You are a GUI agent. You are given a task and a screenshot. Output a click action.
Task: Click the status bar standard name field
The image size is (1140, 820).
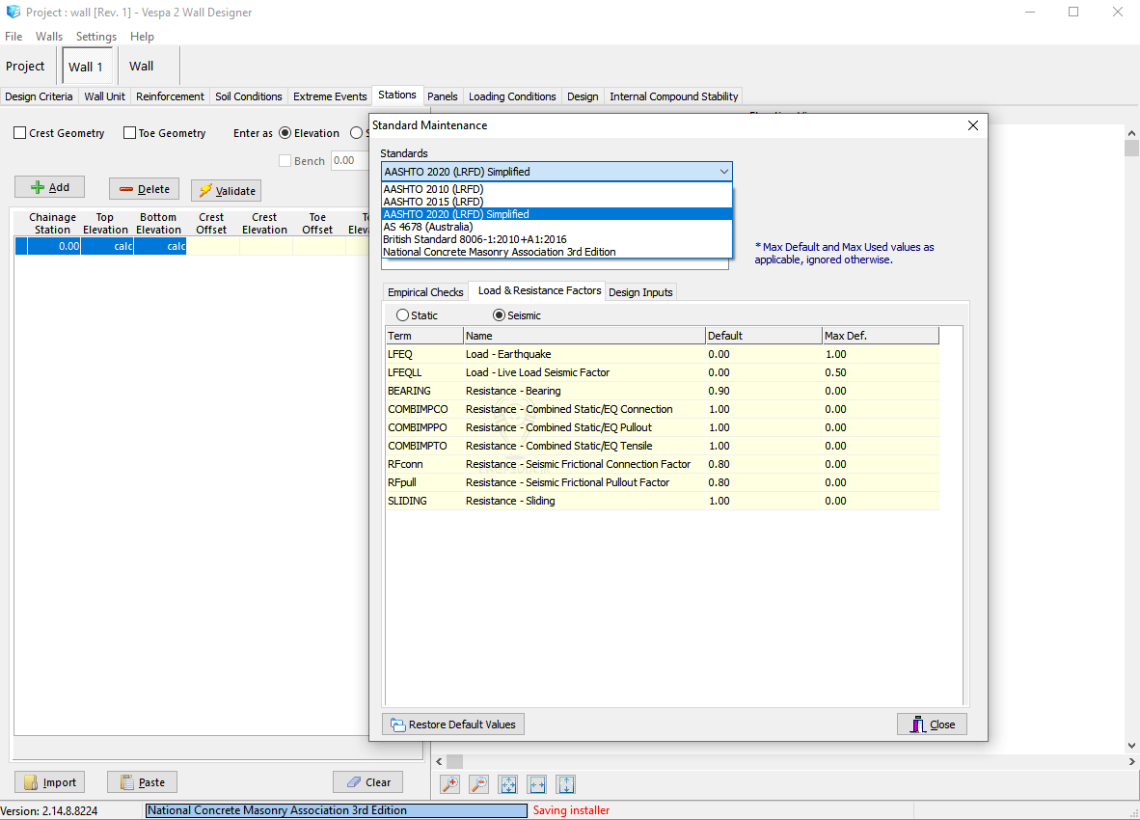pos(336,810)
